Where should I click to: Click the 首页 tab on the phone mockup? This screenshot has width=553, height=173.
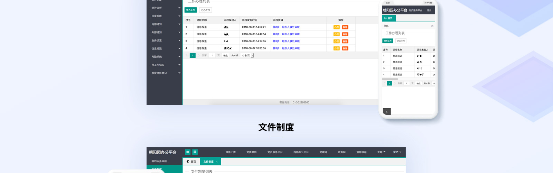pos(388,18)
